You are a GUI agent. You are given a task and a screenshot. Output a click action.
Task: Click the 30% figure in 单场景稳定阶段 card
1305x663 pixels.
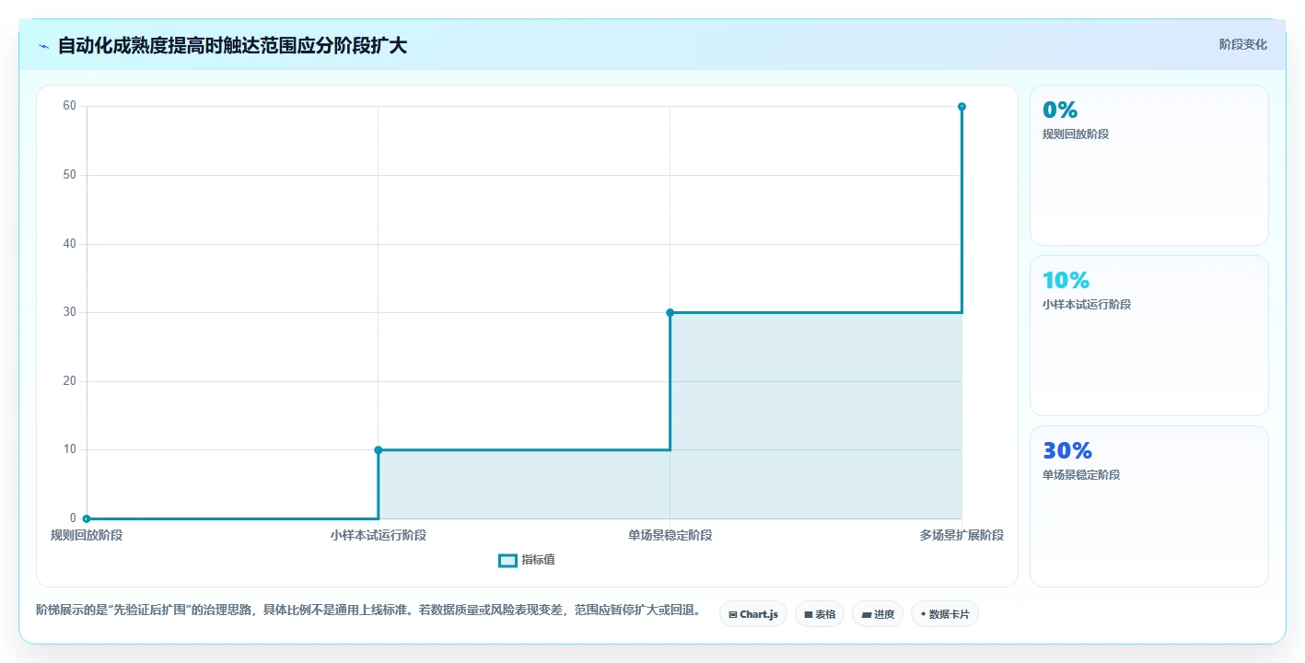(1067, 450)
